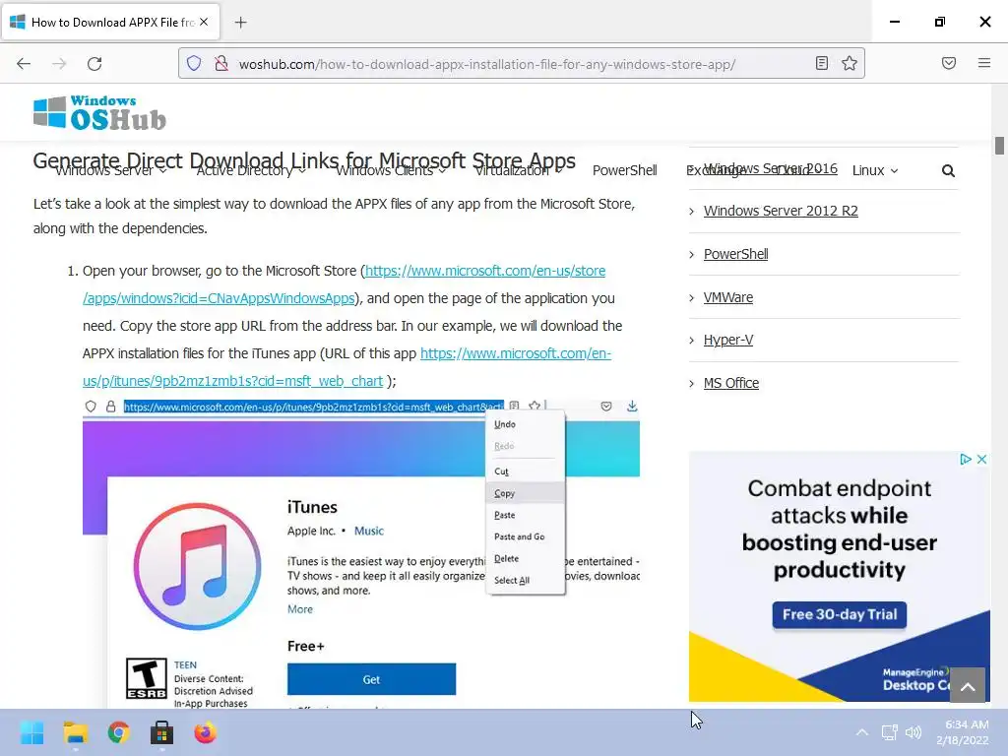The width and height of the screenshot is (1008, 756).
Task: Expand the Virtualization menu
Action: (x=519, y=170)
